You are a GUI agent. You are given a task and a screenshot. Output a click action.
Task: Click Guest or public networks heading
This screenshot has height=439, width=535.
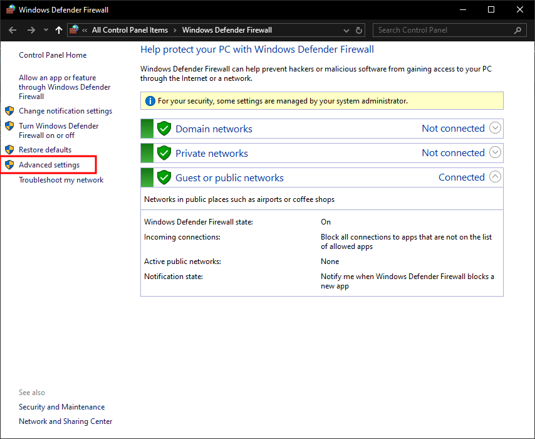(x=229, y=177)
